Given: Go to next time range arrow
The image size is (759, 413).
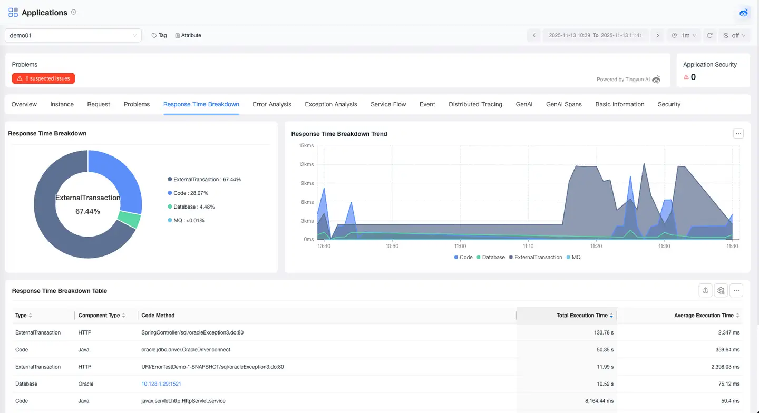Looking at the screenshot, I should pyautogui.click(x=657, y=35).
